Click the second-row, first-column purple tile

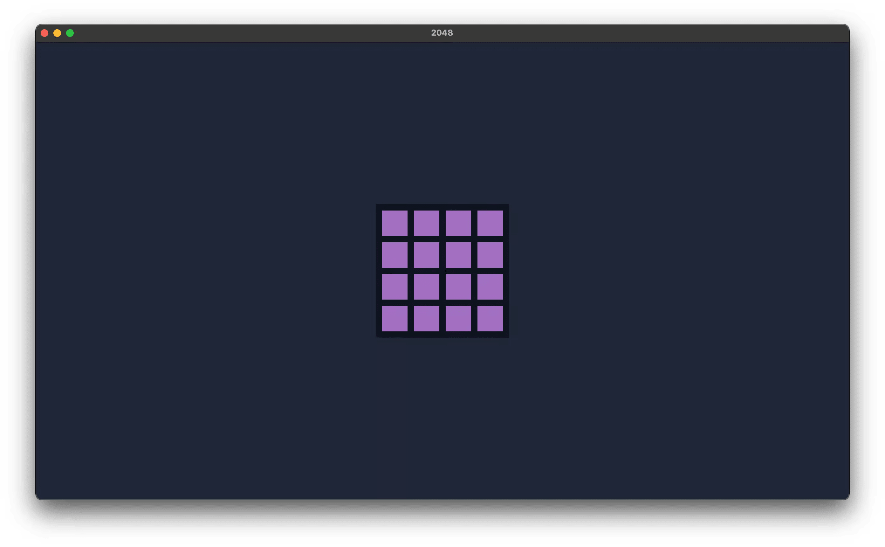(395, 255)
